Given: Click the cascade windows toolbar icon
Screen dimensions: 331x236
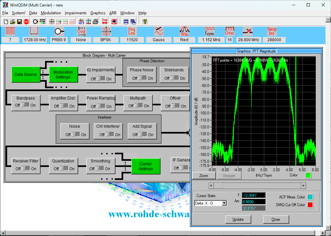Looking at the screenshot, I should (133, 21).
